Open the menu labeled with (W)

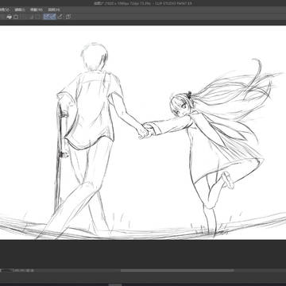pos(37,10)
